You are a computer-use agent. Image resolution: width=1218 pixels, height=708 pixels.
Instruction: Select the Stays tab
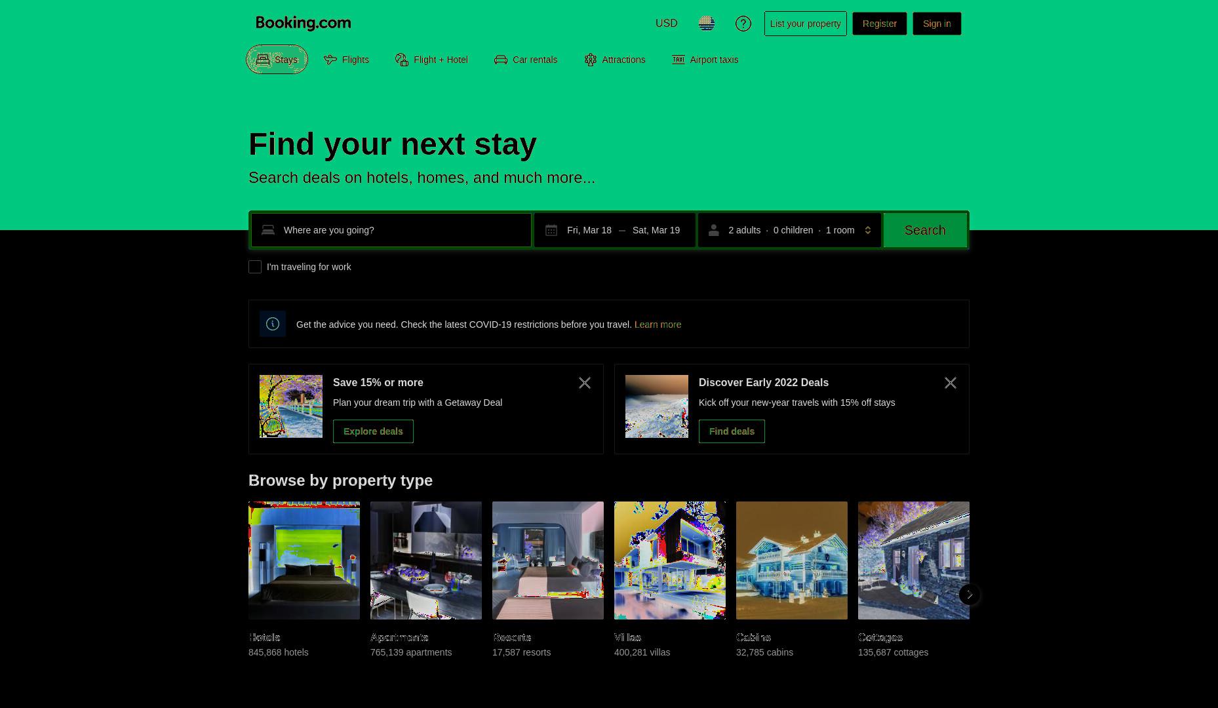(x=277, y=60)
